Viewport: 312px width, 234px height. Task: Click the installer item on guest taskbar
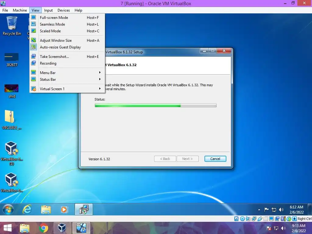(x=84, y=209)
